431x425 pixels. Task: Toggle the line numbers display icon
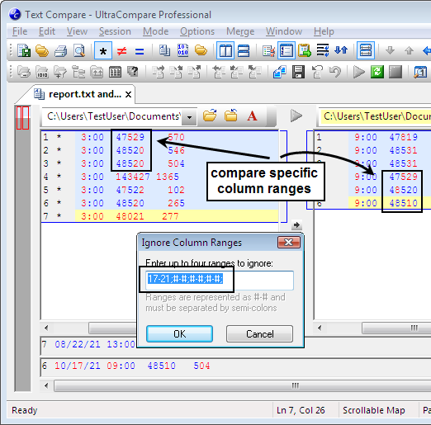(x=287, y=50)
